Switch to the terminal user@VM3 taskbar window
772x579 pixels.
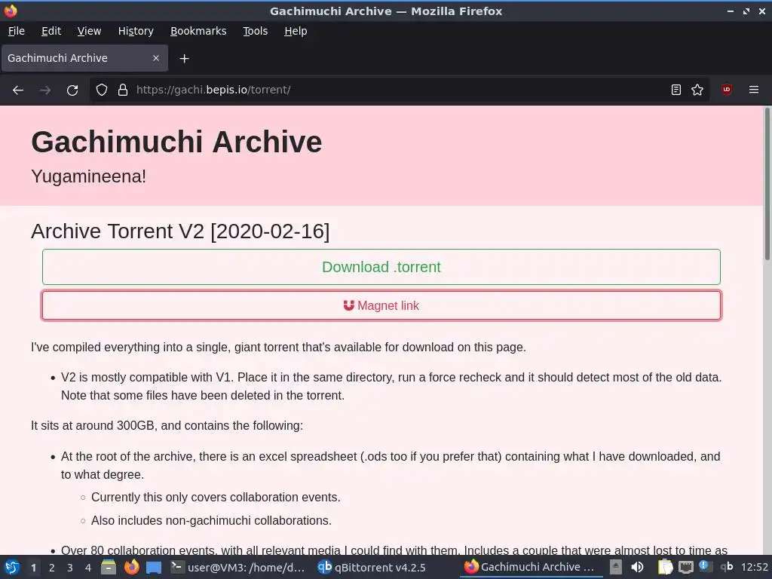tap(237, 567)
